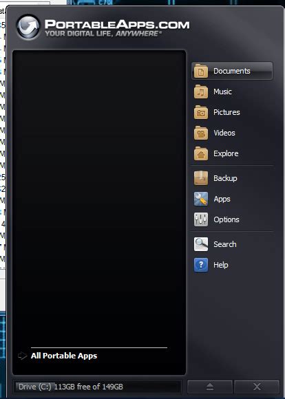Show All Portable Apps list

pos(64,356)
